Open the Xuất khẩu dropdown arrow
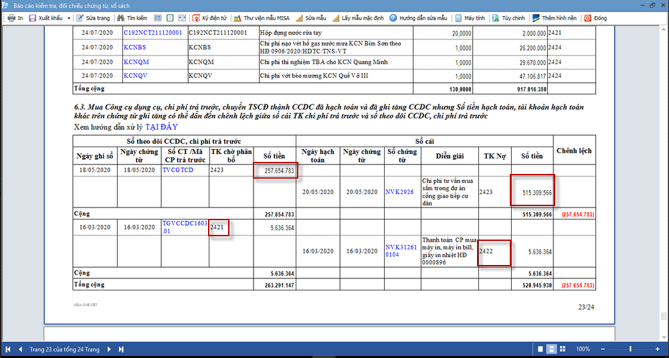The width and height of the screenshot is (669, 358). 69,18
